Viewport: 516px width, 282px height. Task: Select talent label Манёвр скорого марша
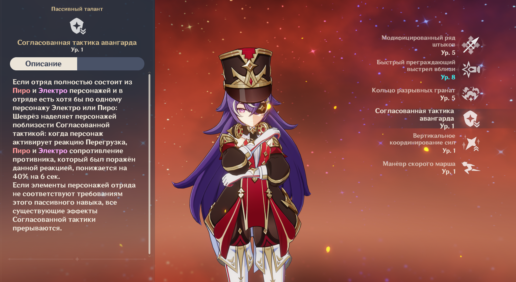click(419, 164)
